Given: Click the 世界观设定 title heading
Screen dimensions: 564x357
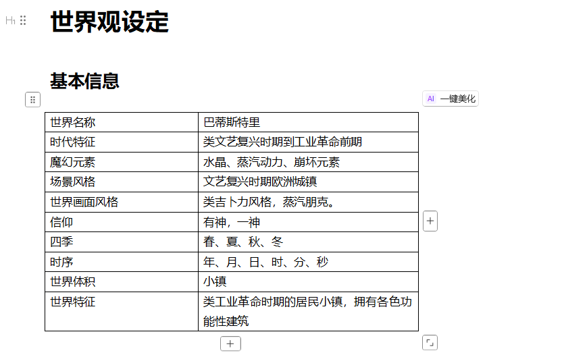Looking at the screenshot, I should (x=109, y=22).
